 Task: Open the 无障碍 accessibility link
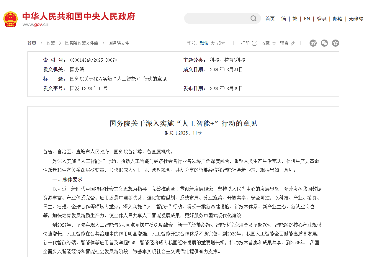[356, 19]
